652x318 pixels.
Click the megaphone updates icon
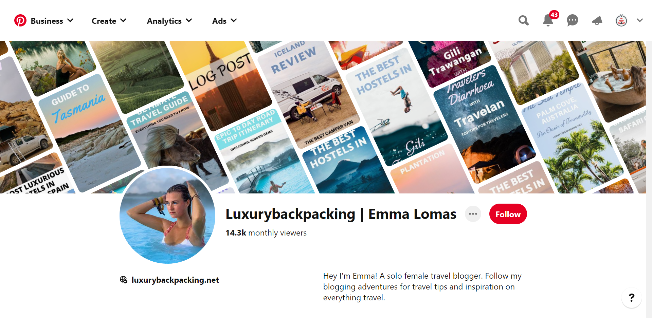coord(597,21)
